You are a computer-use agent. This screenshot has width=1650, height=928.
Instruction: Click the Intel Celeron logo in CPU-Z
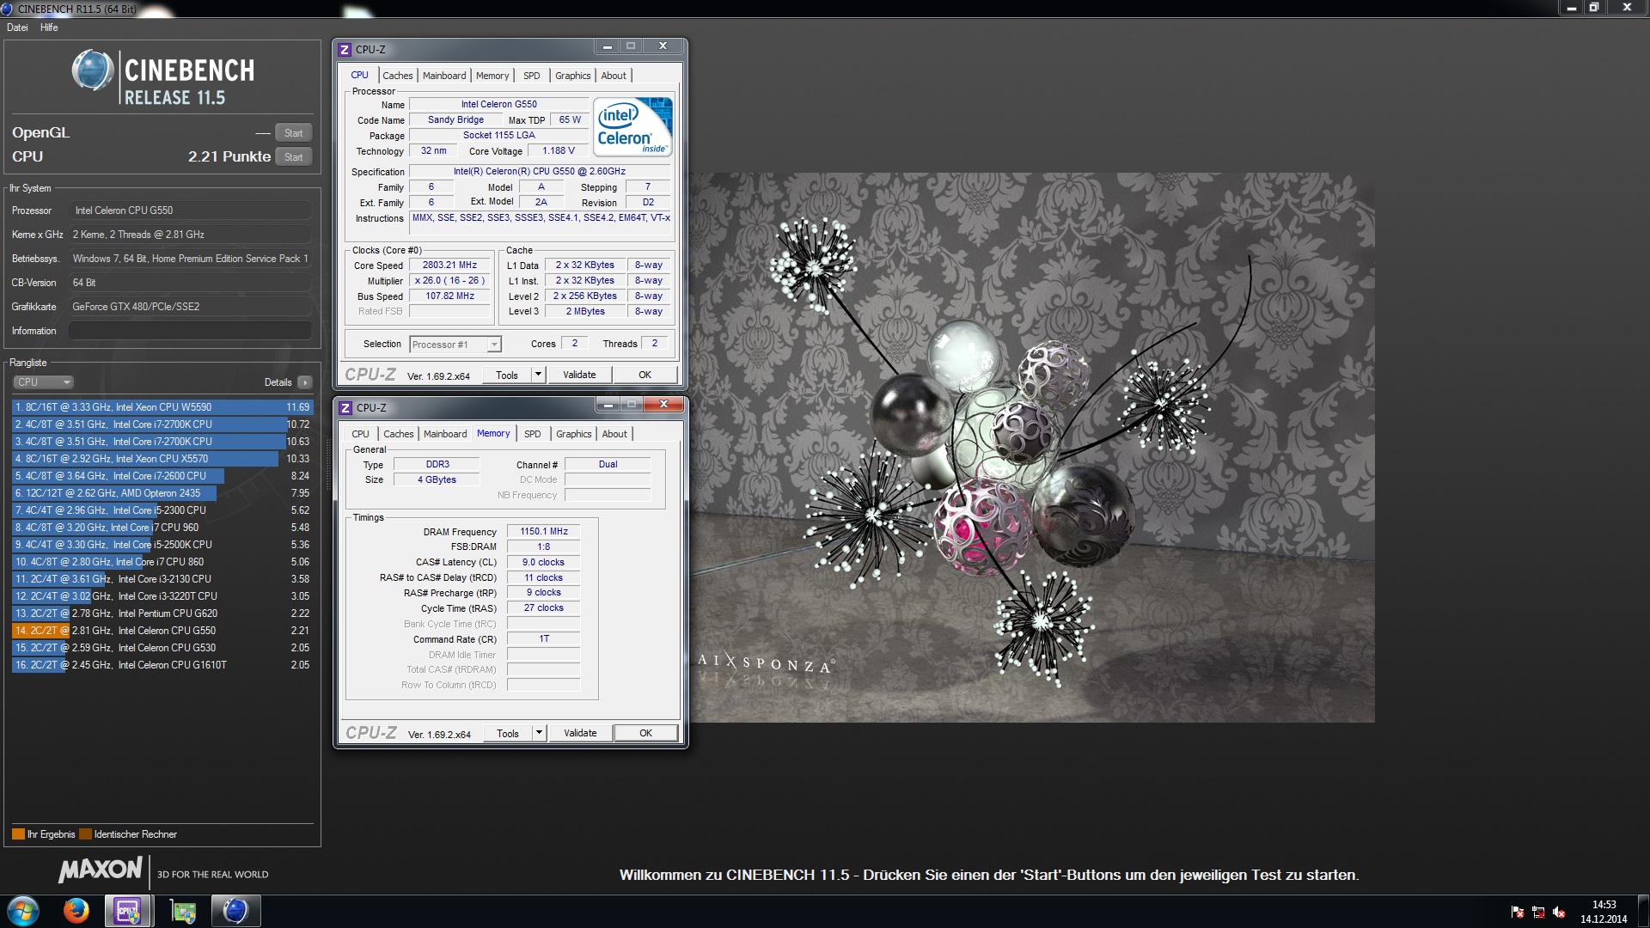(633, 126)
